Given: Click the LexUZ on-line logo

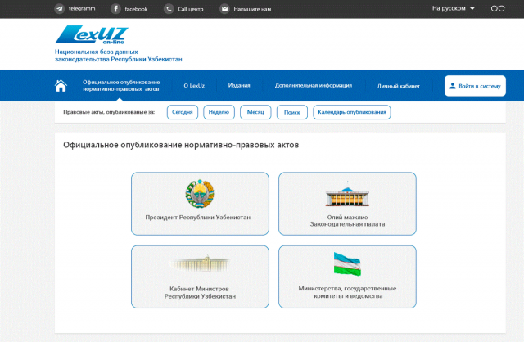Looking at the screenshot, I should click(92, 34).
